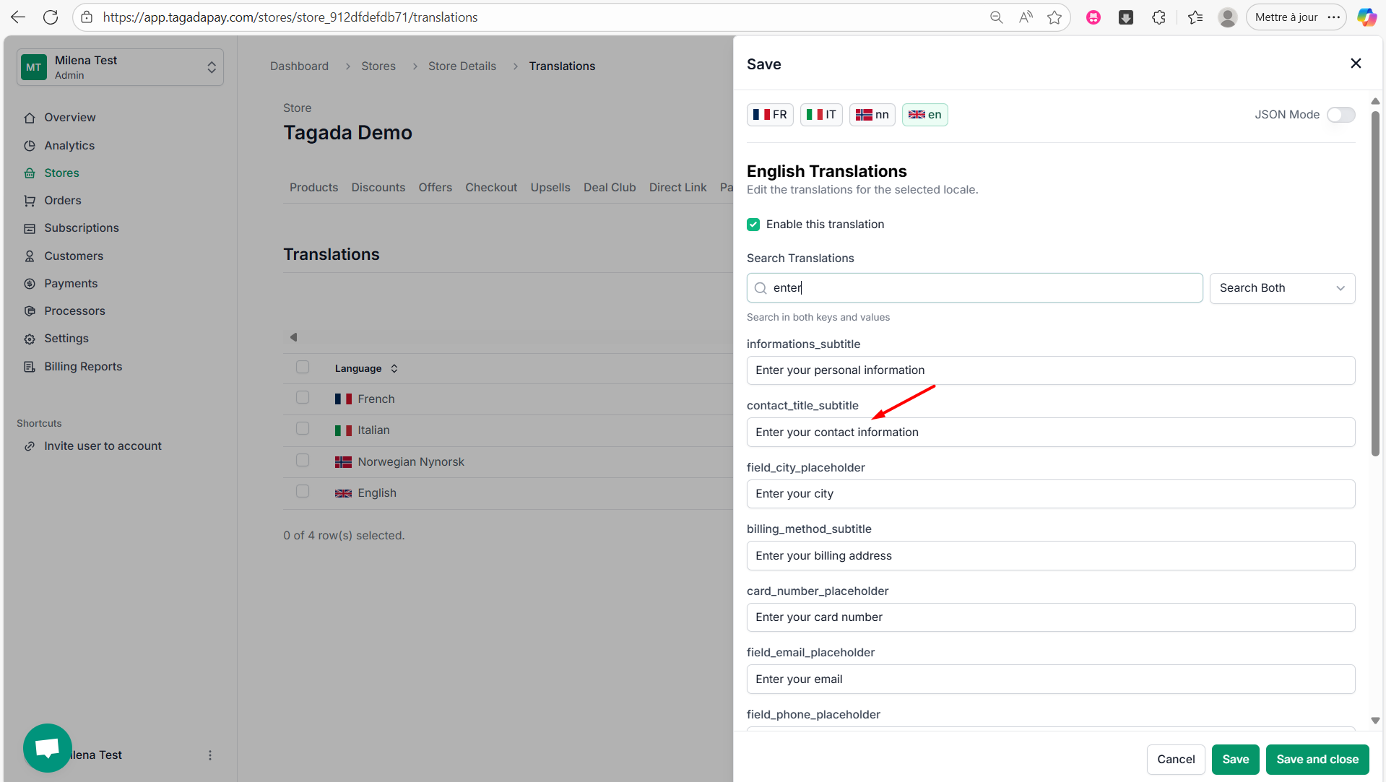Open Processors in sidebar
The height and width of the screenshot is (782, 1386).
pyautogui.click(x=74, y=310)
